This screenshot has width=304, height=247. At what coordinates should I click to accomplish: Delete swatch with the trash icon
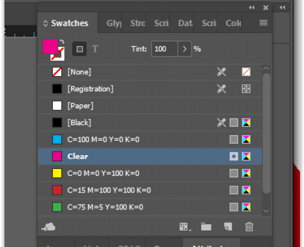tap(249, 227)
